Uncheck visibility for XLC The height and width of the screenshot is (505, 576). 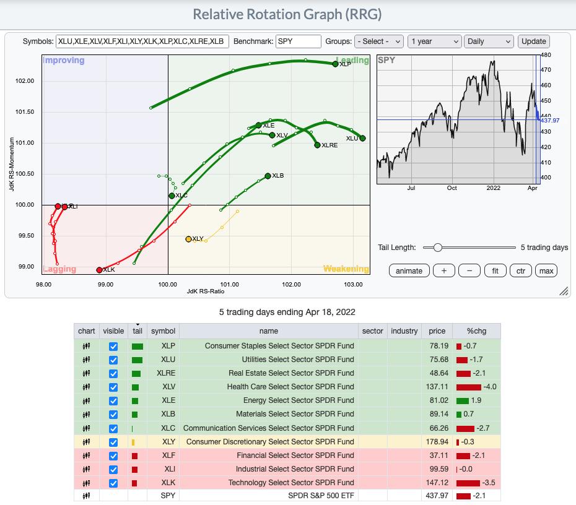click(113, 428)
